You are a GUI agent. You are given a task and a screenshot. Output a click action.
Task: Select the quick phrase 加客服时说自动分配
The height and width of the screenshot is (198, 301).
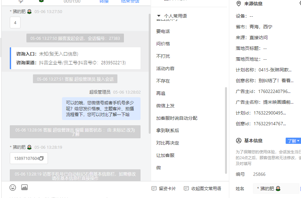click(177, 118)
